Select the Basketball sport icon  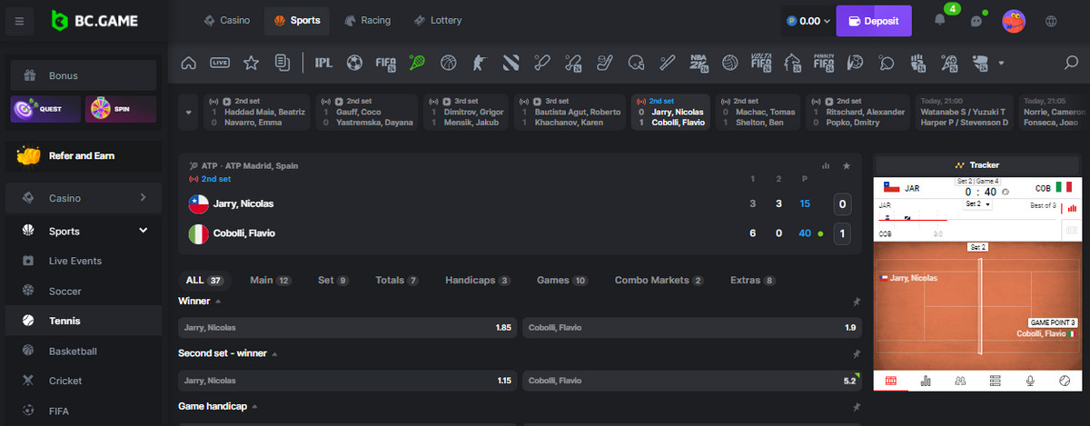448,63
